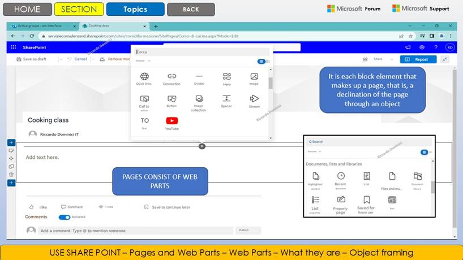Insert the Hero web part

(x=226, y=77)
